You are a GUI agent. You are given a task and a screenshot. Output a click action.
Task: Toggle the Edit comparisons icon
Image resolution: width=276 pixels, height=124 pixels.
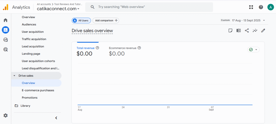[x=239, y=31]
